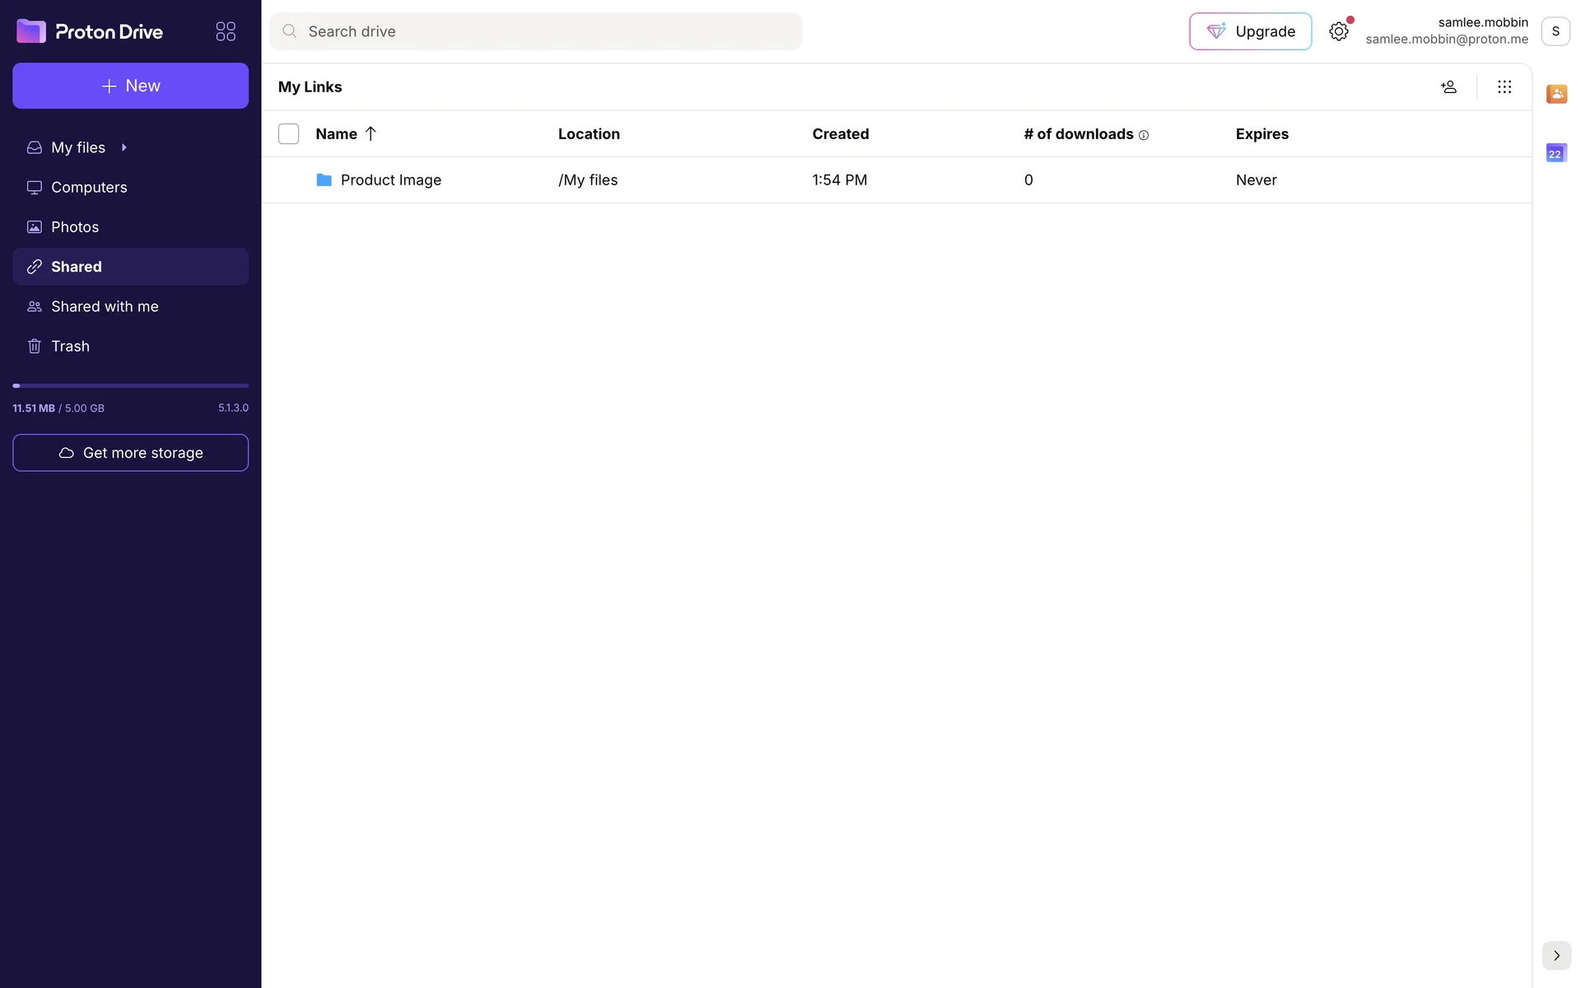Click the downloads info icon
Image resolution: width=1581 pixels, height=988 pixels.
click(x=1143, y=135)
